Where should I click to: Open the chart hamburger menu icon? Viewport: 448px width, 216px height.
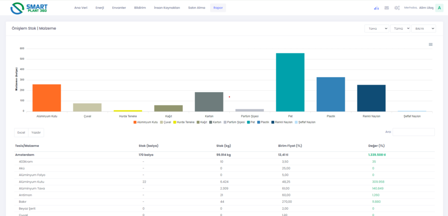(x=430, y=44)
